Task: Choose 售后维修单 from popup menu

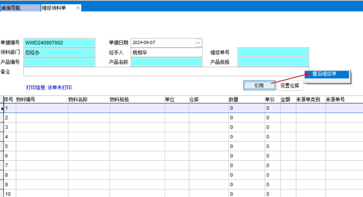Action: tap(327, 74)
